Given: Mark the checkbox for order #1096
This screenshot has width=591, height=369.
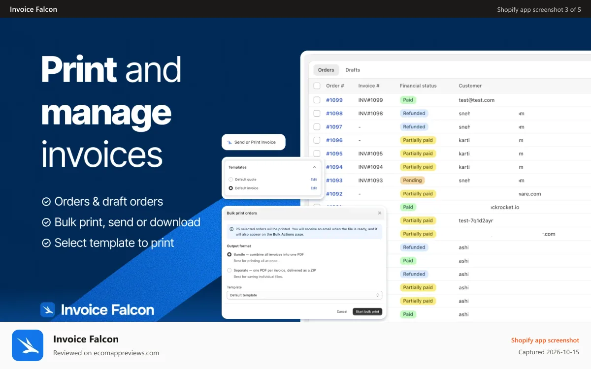Looking at the screenshot, I should point(317,140).
